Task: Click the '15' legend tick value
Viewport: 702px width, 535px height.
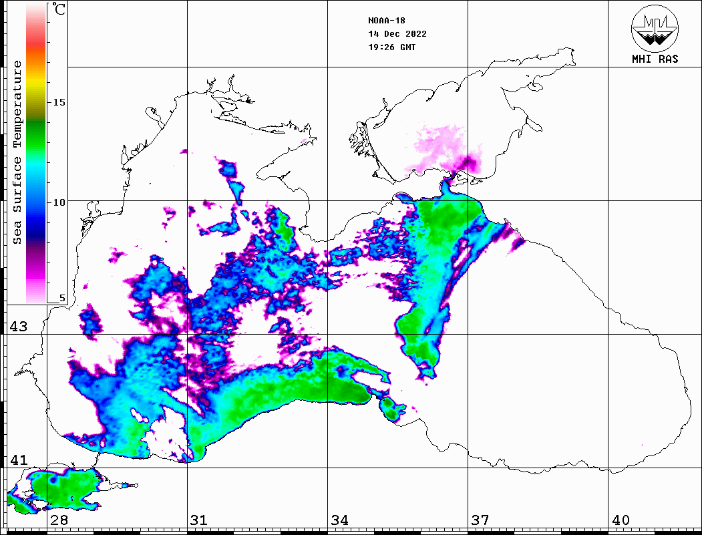Action: [59, 102]
